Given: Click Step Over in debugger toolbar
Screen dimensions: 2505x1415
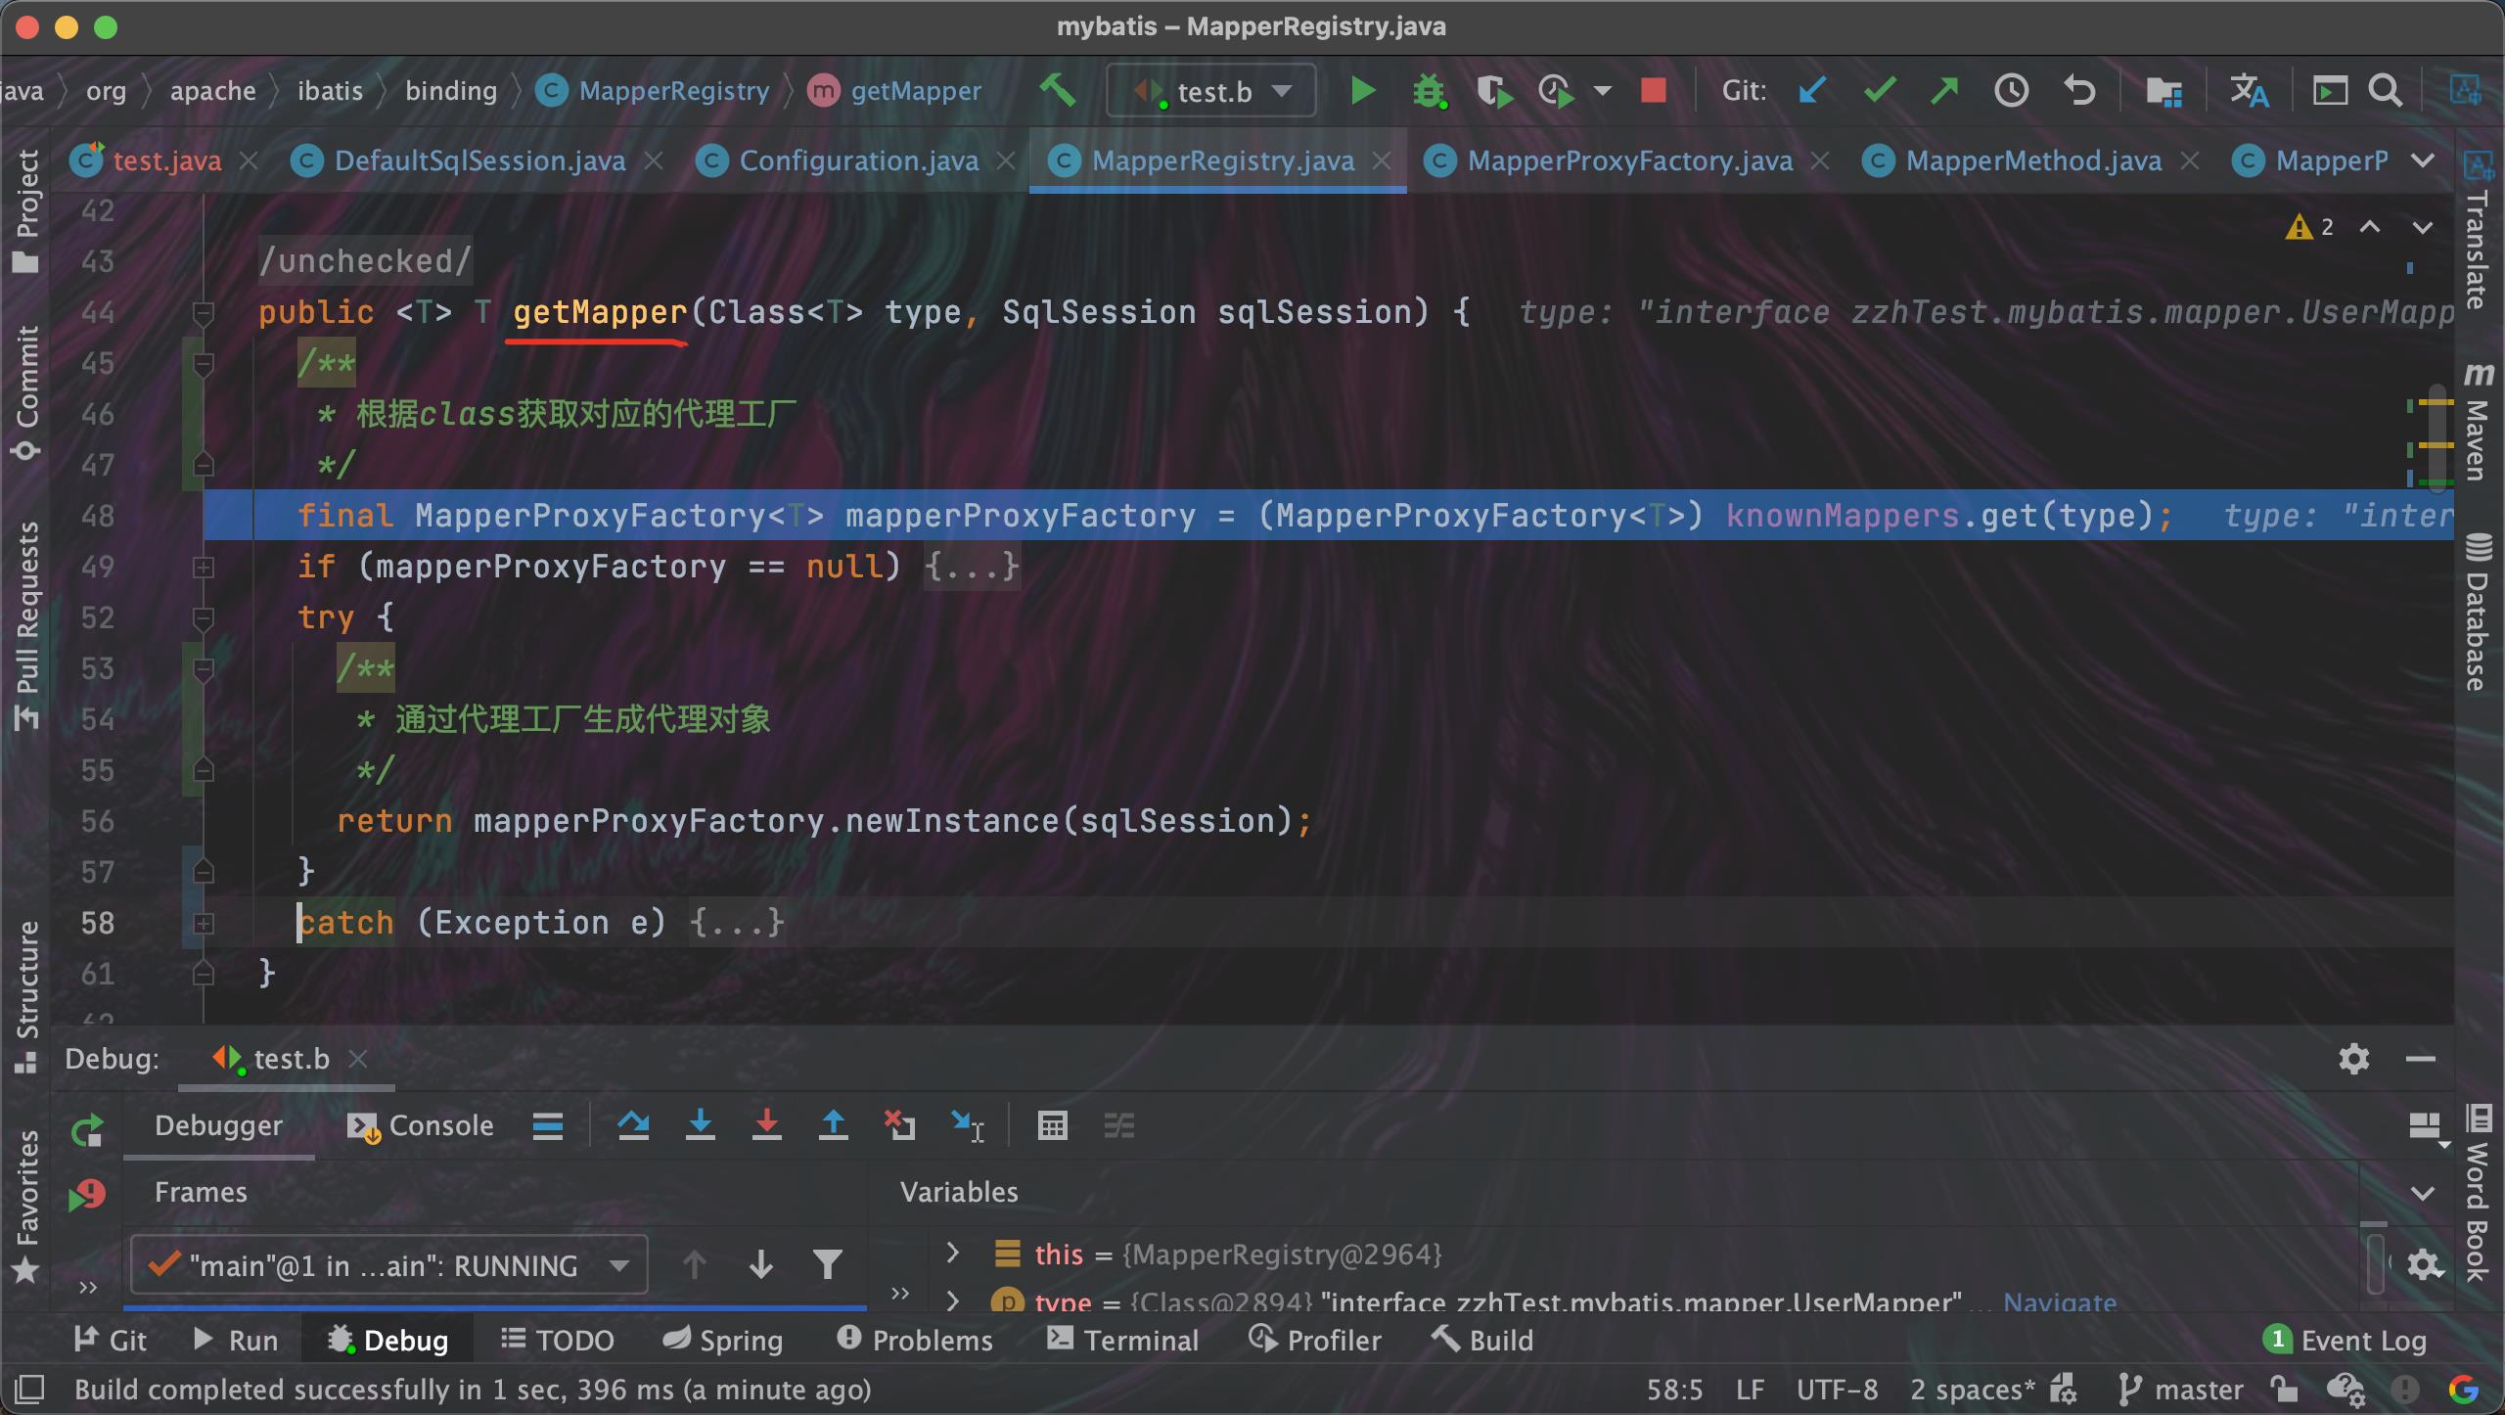Looking at the screenshot, I should click(x=633, y=1125).
